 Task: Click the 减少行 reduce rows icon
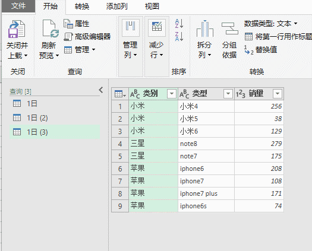(x=157, y=27)
